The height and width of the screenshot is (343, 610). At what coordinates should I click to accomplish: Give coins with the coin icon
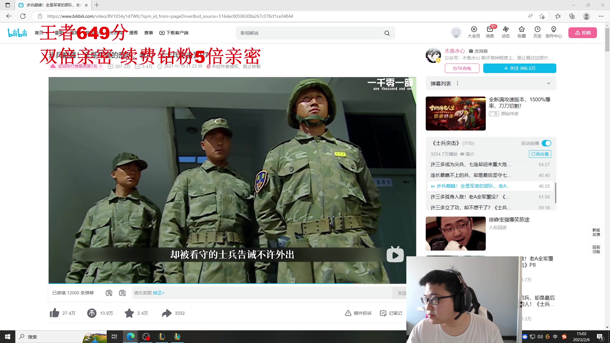pyautogui.click(x=92, y=313)
